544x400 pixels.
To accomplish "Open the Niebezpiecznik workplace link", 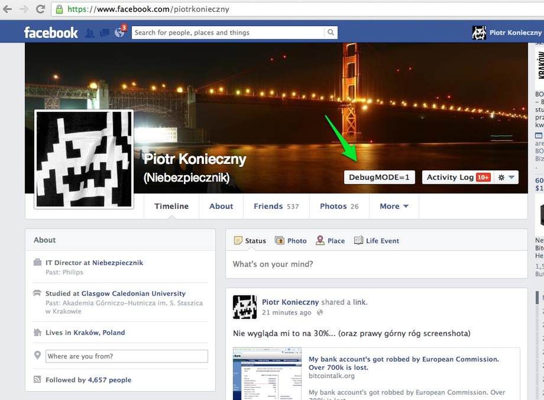I will pos(118,263).
